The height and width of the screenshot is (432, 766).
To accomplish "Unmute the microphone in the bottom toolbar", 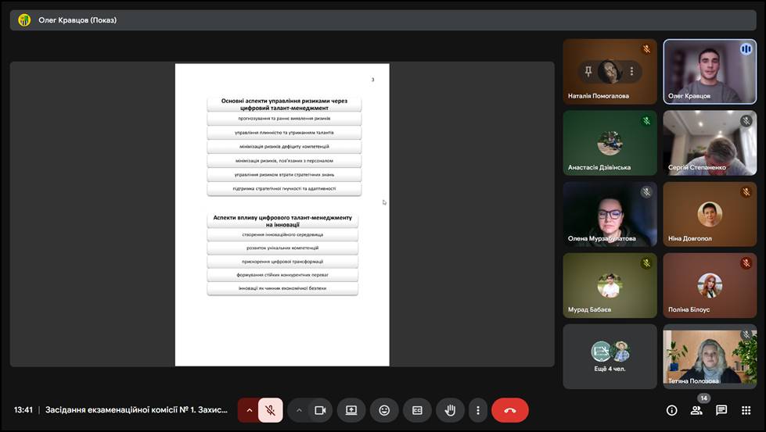I will coord(271,410).
